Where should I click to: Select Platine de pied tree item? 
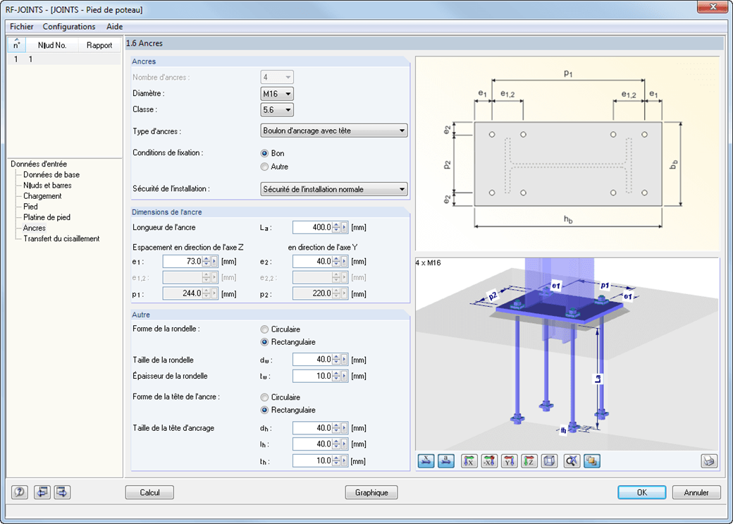click(47, 217)
